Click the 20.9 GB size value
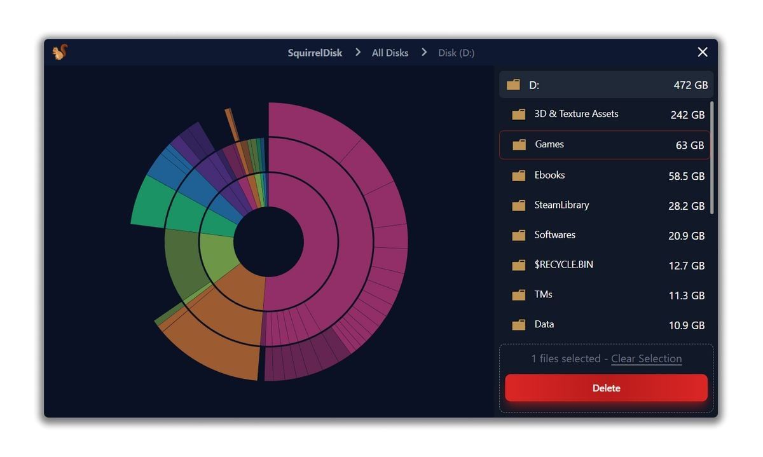Image resolution: width=763 pixels, height=457 pixels. tap(687, 236)
